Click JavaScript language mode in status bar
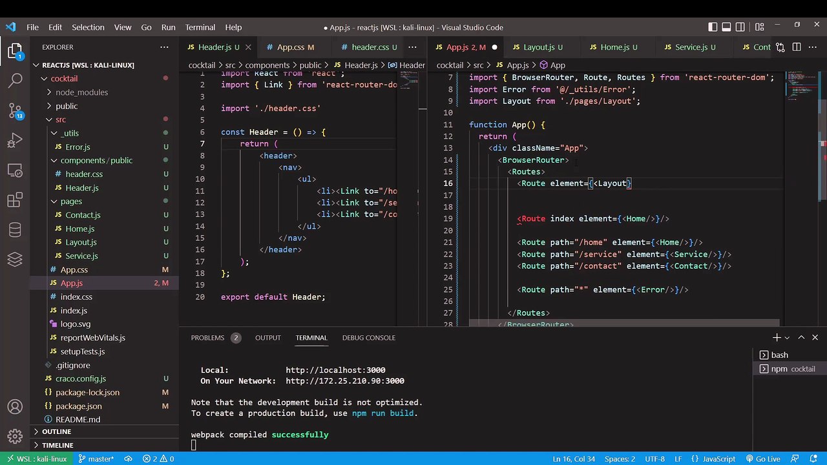This screenshot has height=465, width=827. tap(718, 459)
